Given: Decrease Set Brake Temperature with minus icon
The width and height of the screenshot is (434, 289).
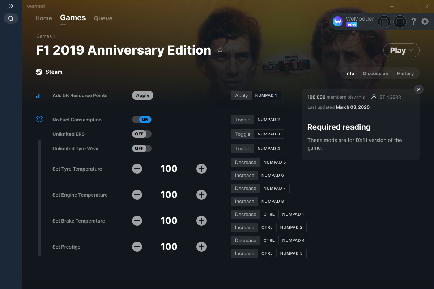Looking at the screenshot, I should (137, 221).
